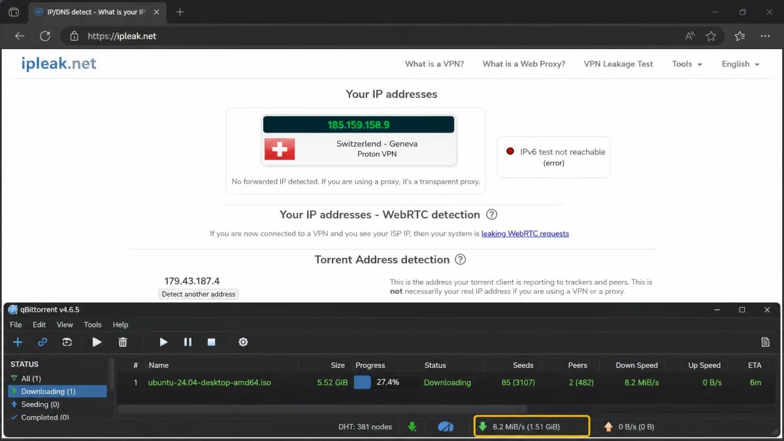The width and height of the screenshot is (784, 441).
Task: Open the execution log document icon
Action: click(x=765, y=342)
